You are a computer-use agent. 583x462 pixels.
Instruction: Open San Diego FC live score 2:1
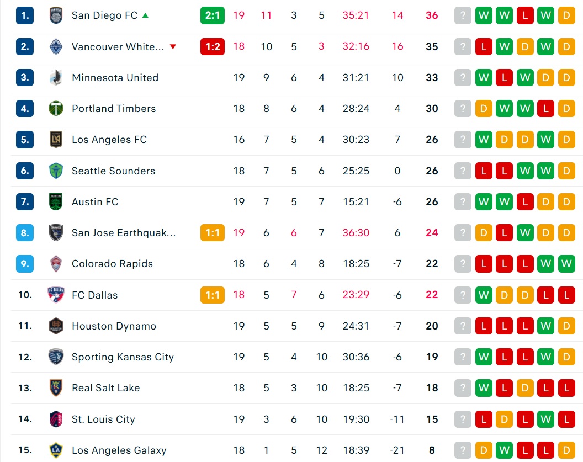[x=213, y=15]
